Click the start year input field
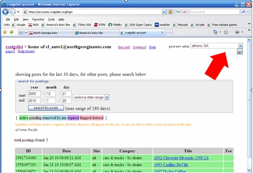 tap(34, 93)
